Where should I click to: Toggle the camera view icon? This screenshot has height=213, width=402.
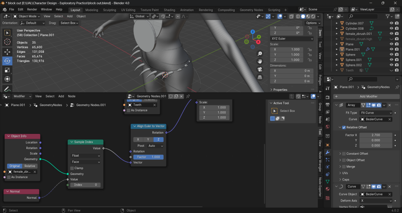click(x=260, y=69)
